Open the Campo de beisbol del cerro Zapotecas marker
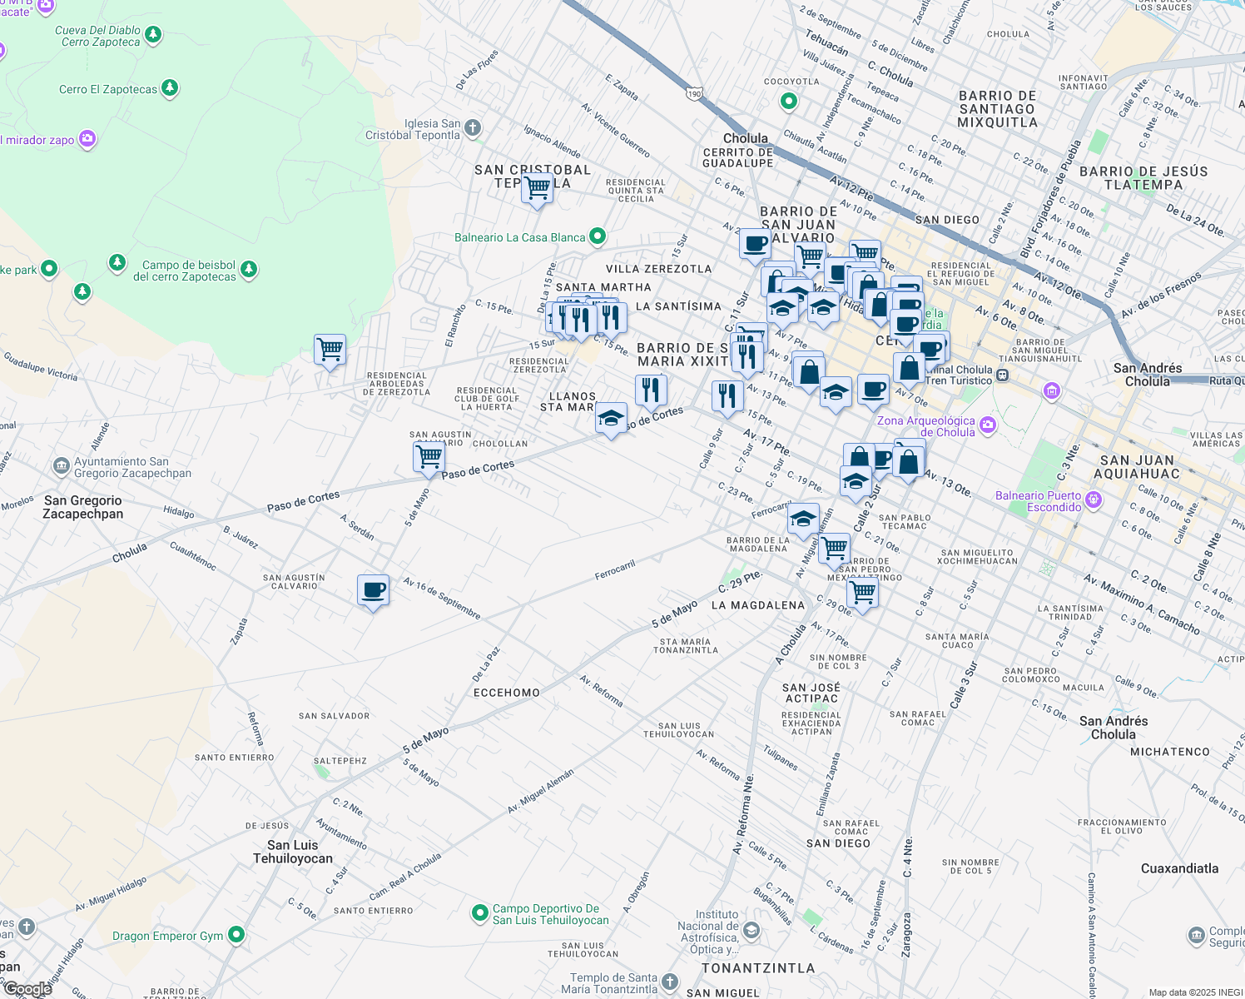 click(x=248, y=271)
